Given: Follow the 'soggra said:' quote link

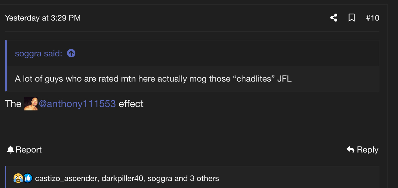Looking at the screenshot, I should 39,53.
